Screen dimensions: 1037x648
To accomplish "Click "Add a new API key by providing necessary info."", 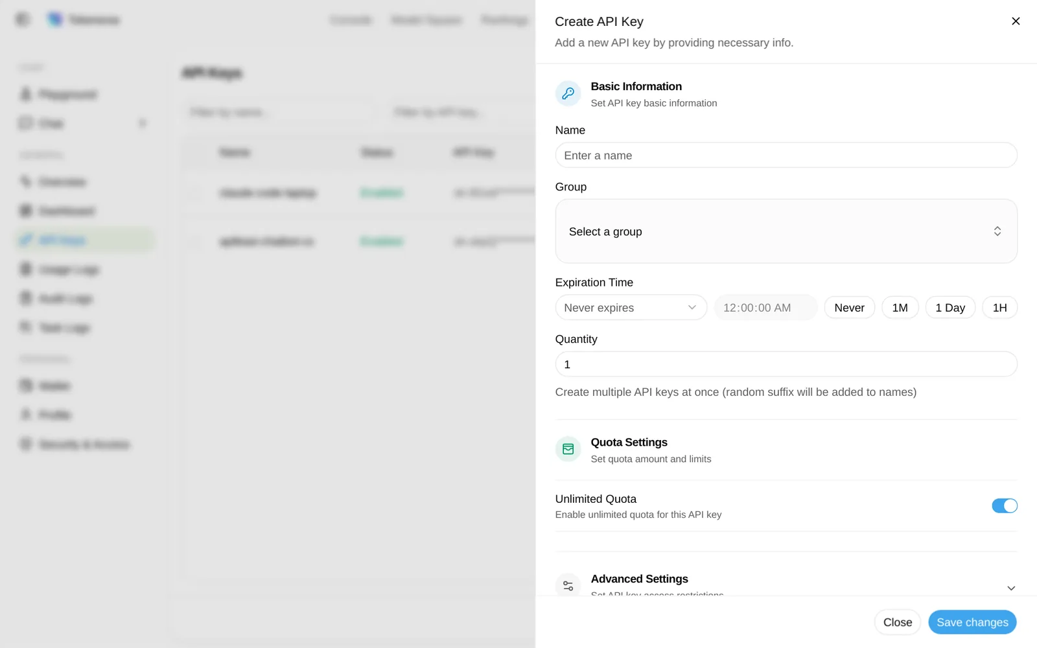I will [x=674, y=43].
